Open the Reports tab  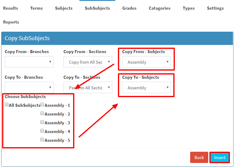tap(11, 22)
